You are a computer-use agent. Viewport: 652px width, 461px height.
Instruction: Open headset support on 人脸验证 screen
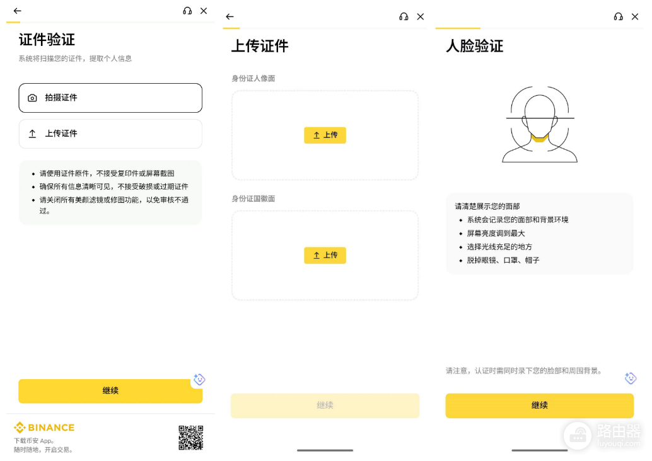[619, 16]
